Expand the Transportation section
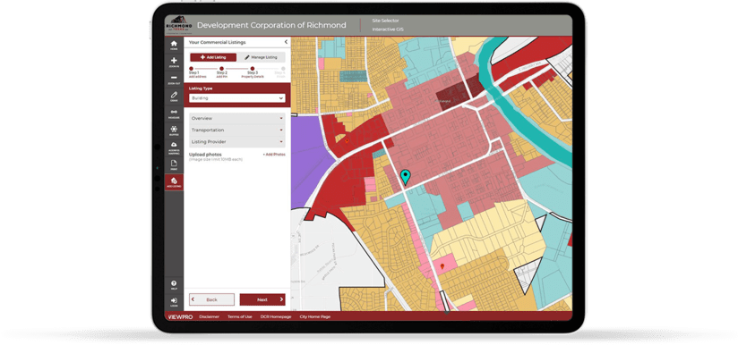738x345 pixels. pos(236,130)
